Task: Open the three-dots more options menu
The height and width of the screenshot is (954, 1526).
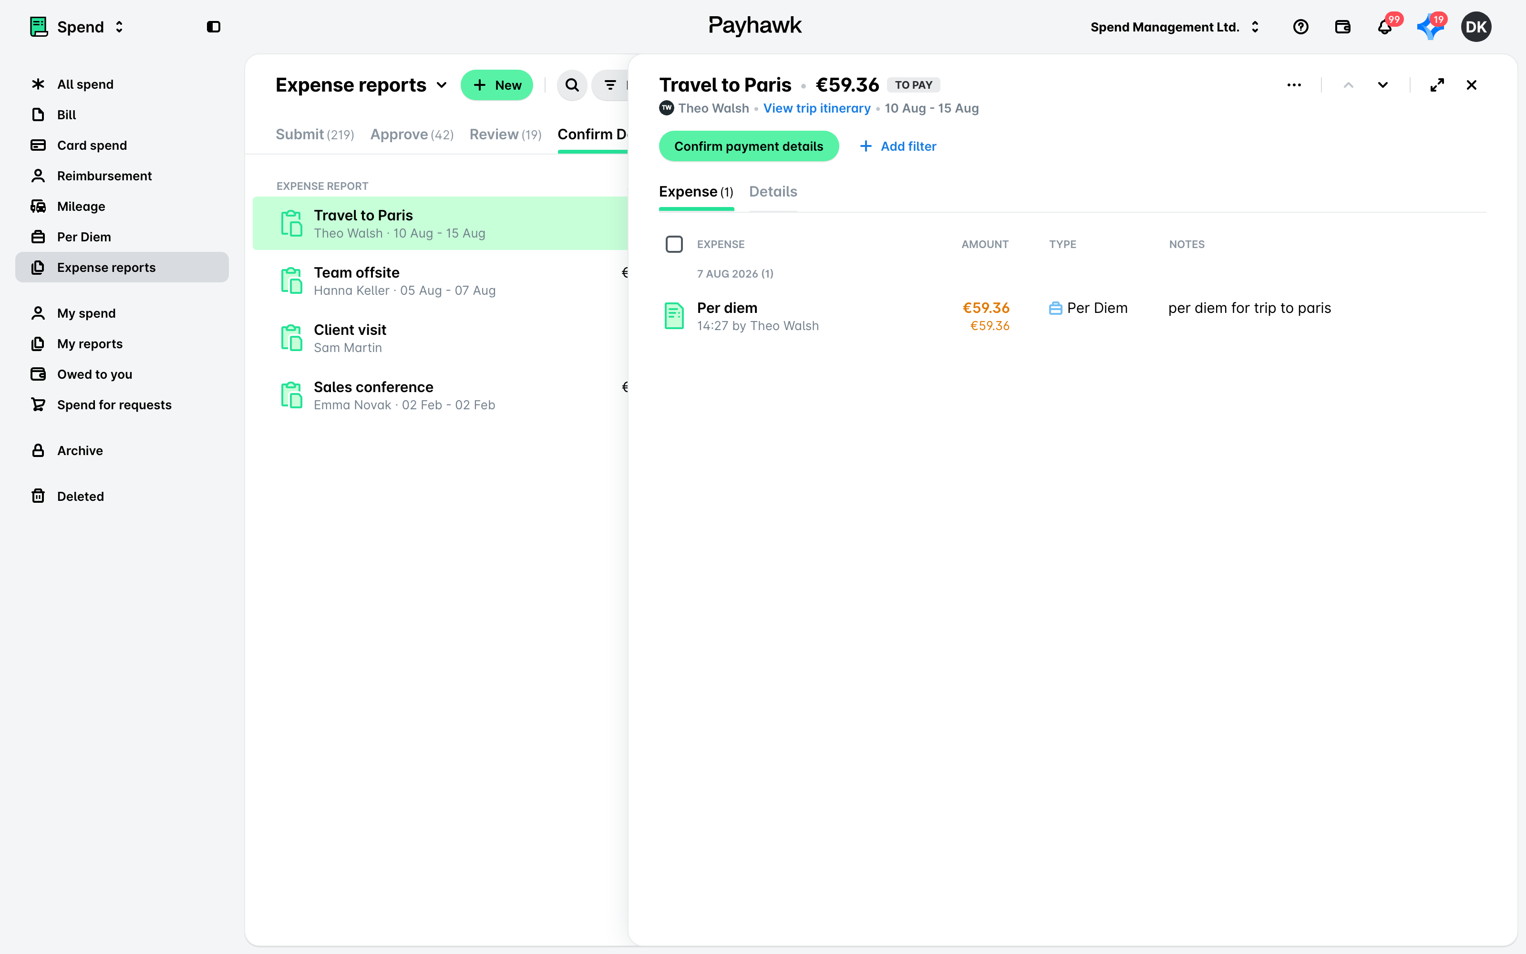Action: 1294,85
